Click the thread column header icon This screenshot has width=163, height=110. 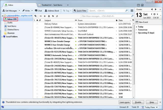34,20
